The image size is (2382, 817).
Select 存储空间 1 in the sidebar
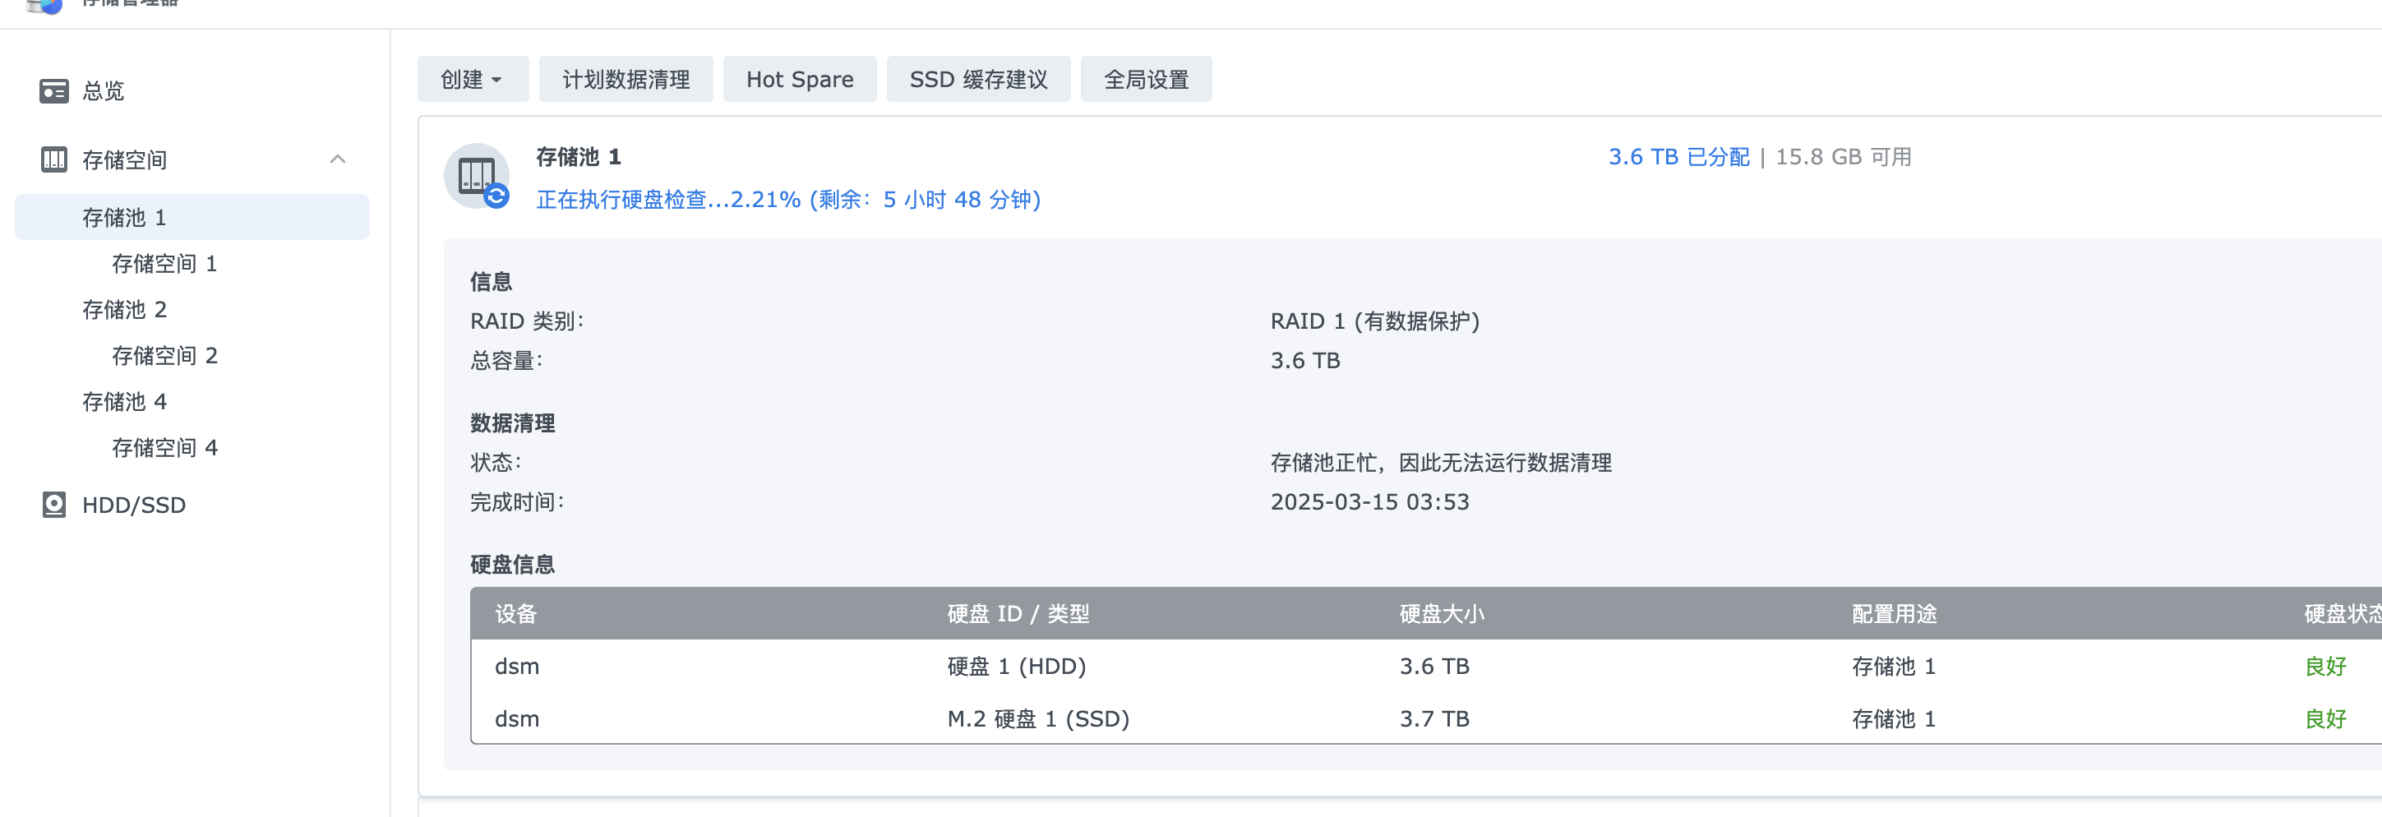coord(164,263)
